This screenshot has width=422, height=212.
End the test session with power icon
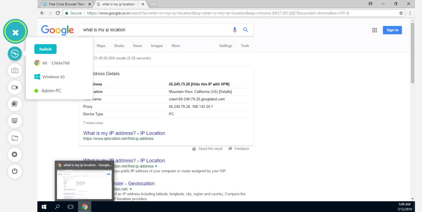coord(15,171)
